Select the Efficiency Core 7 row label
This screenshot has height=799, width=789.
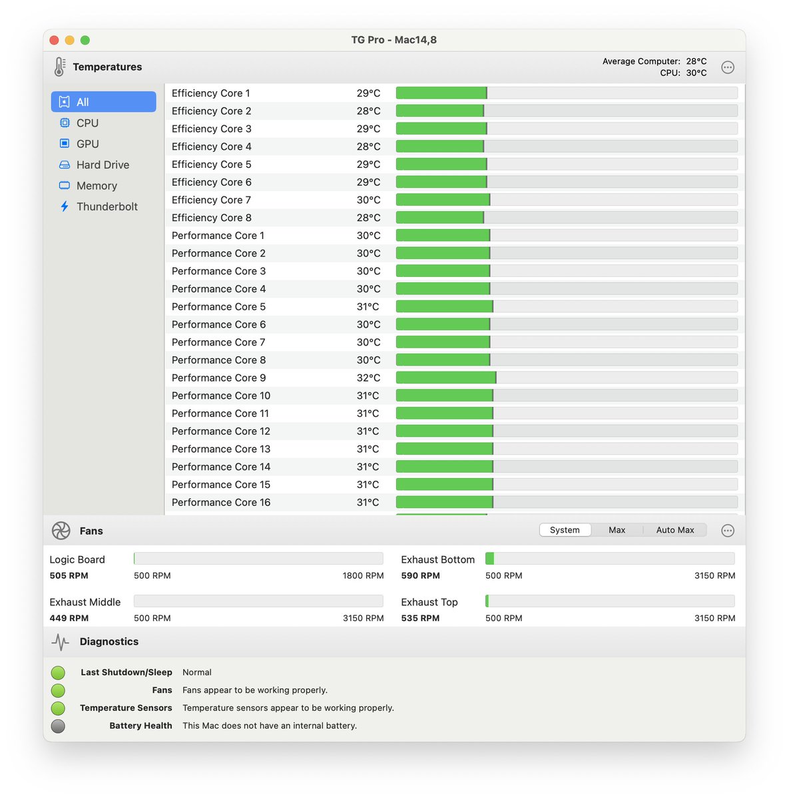coord(212,200)
